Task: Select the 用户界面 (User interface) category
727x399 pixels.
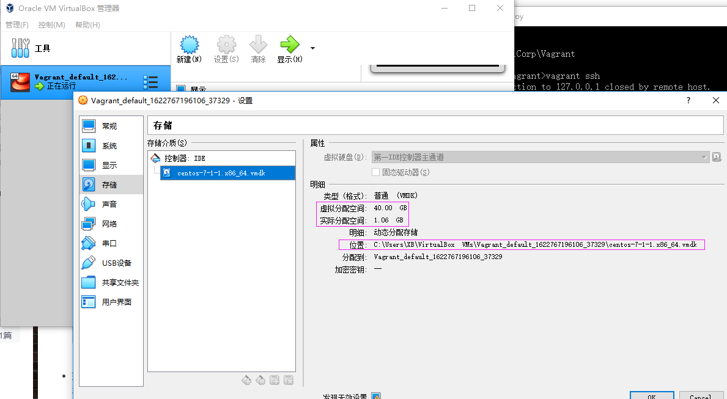Action: point(111,302)
